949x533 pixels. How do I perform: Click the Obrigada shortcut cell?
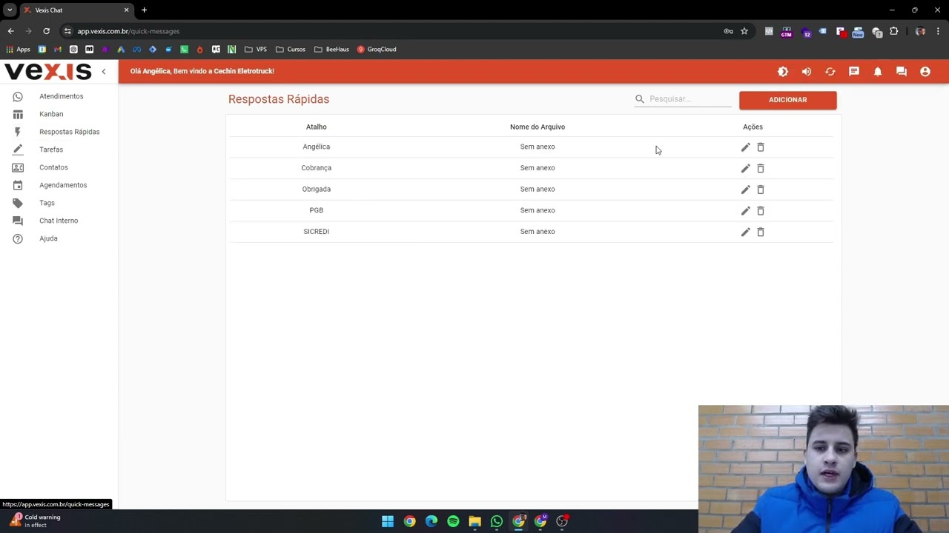[316, 189]
